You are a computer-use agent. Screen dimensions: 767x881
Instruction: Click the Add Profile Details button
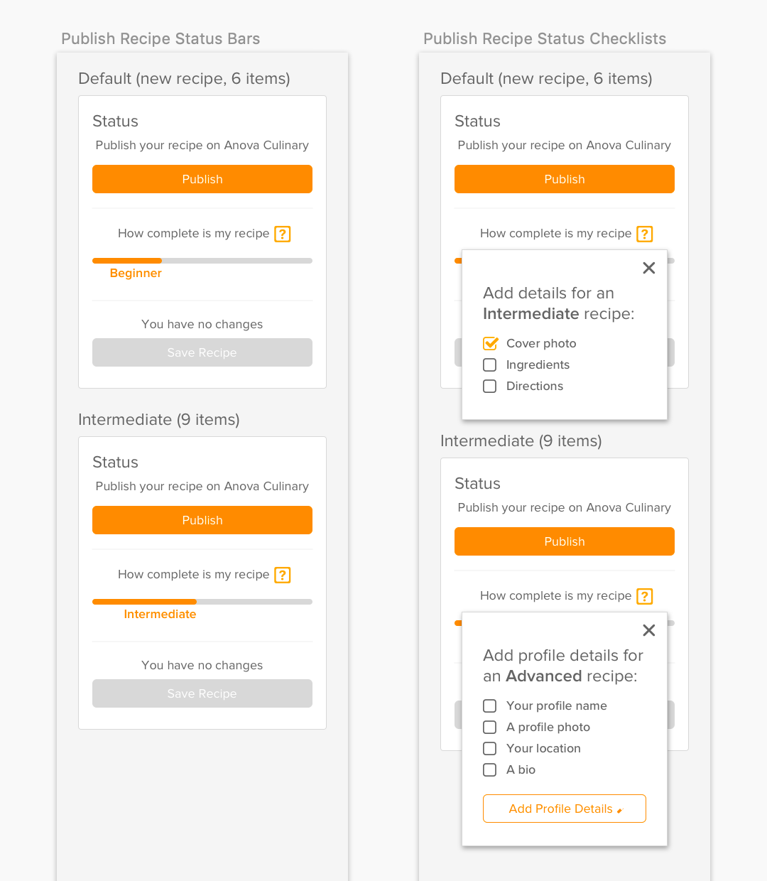tap(565, 809)
